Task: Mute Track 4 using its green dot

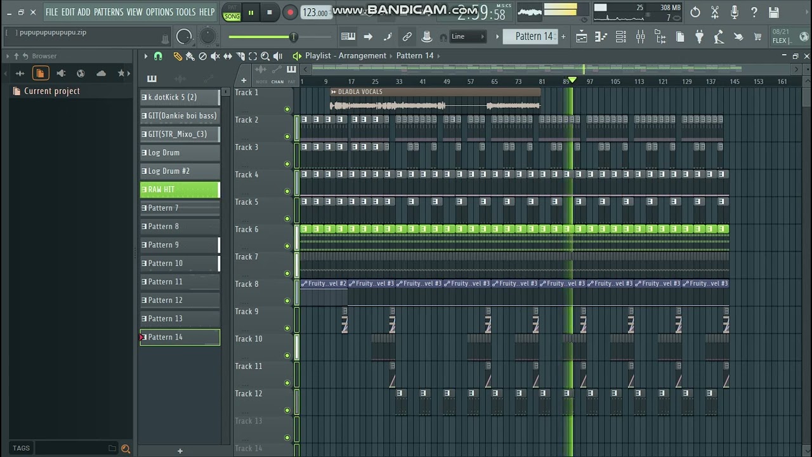Action: [287, 191]
